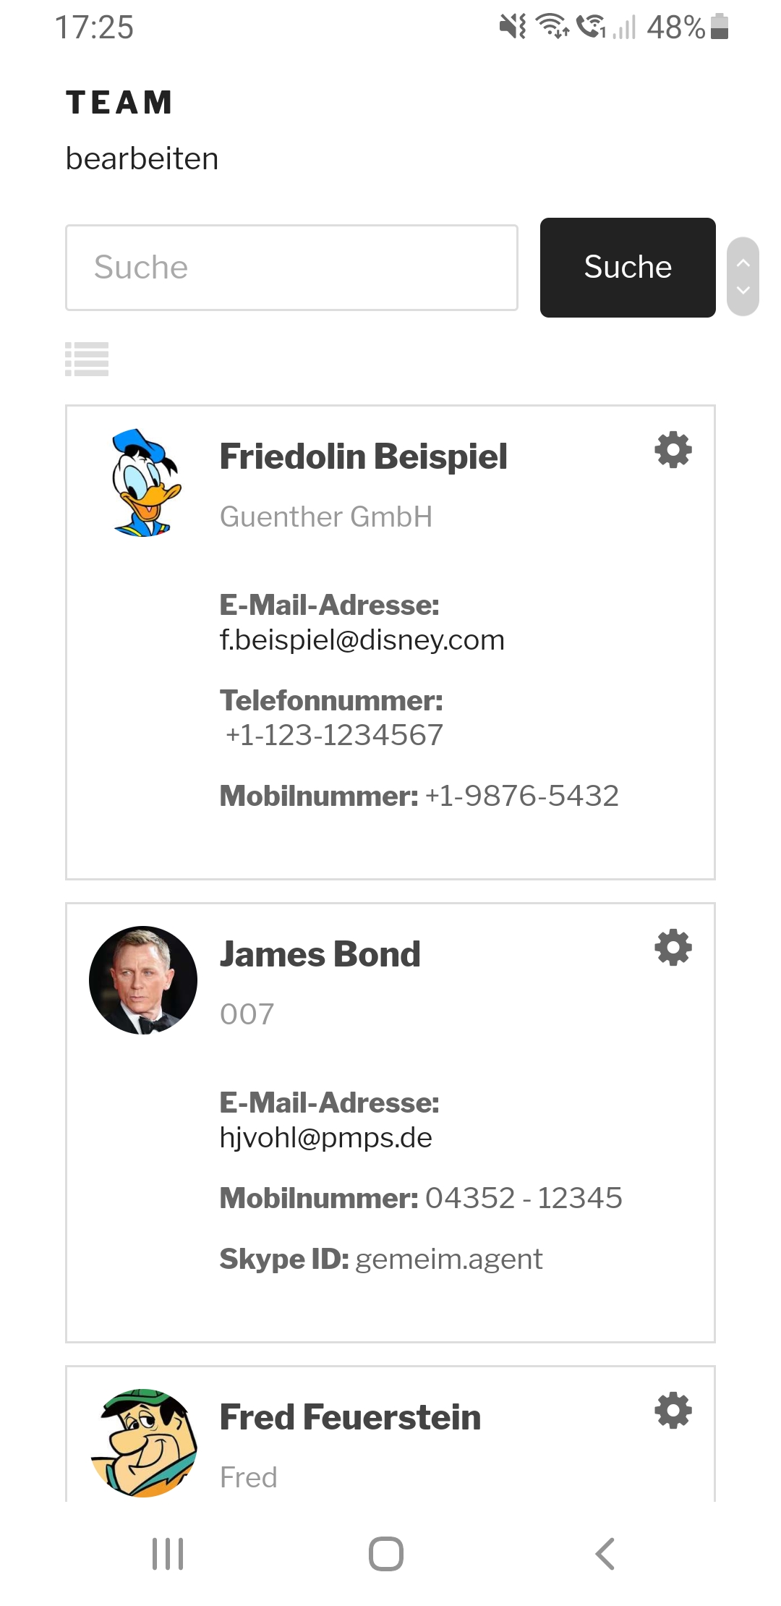Click the black Suche search button

(x=628, y=267)
